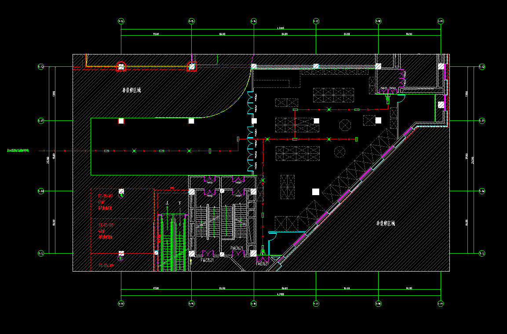Select room label F3-05-07

point(106,195)
